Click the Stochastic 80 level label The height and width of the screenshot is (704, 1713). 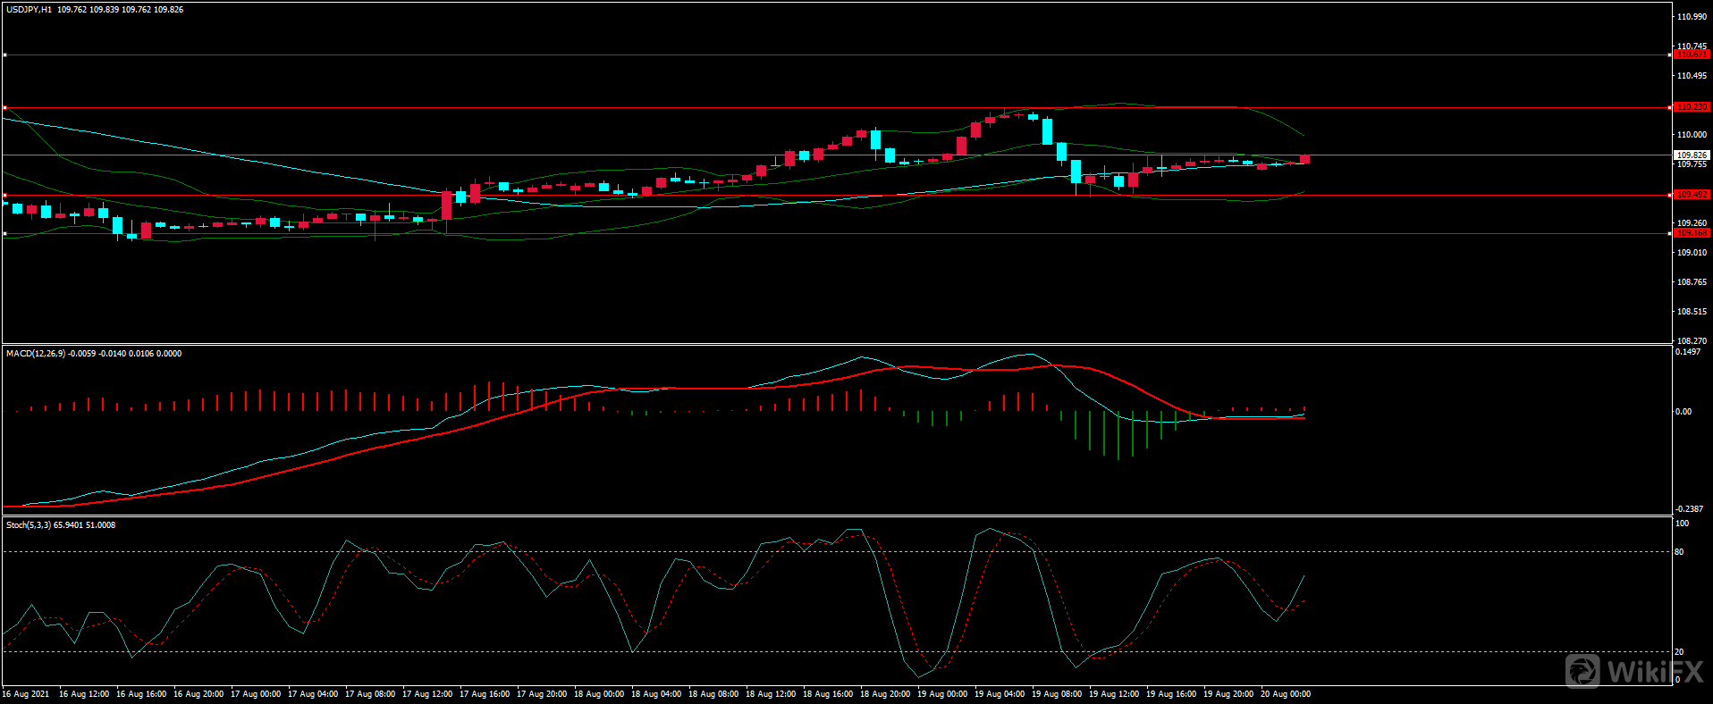point(1679,552)
